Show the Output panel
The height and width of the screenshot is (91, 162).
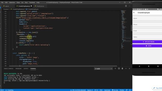(x=26, y=69)
